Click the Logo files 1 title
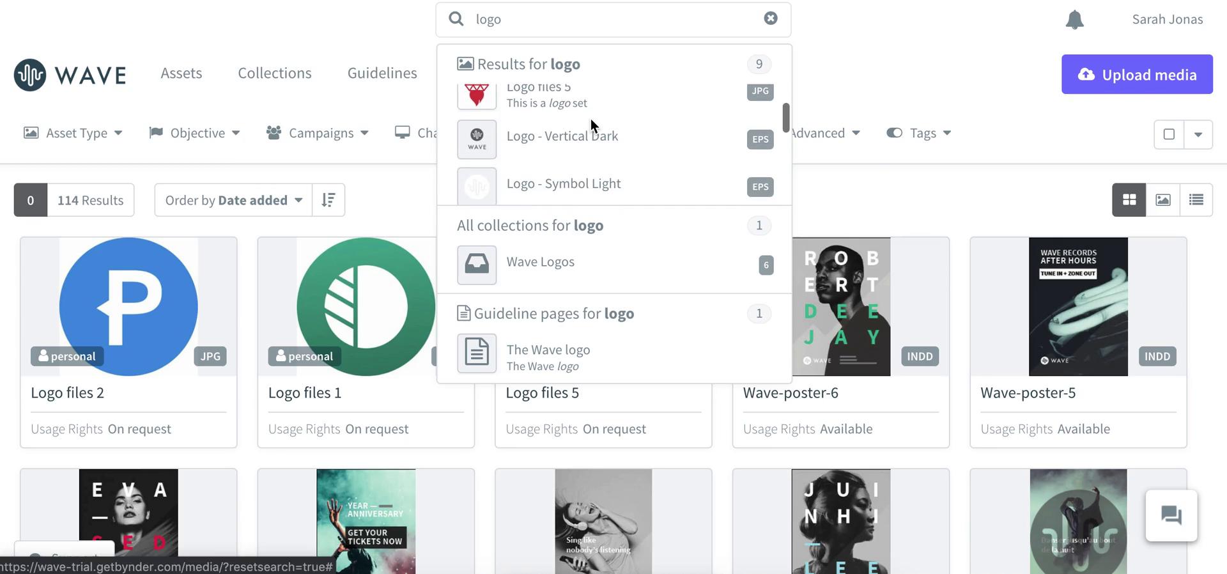This screenshot has height=574, width=1227. [x=305, y=392]
